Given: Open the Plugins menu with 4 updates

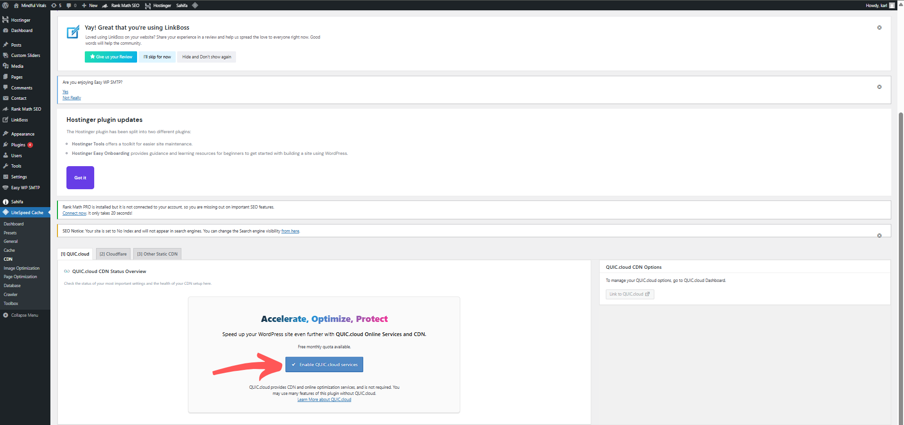Looking at the screenshot, I should tap(25, 144).
